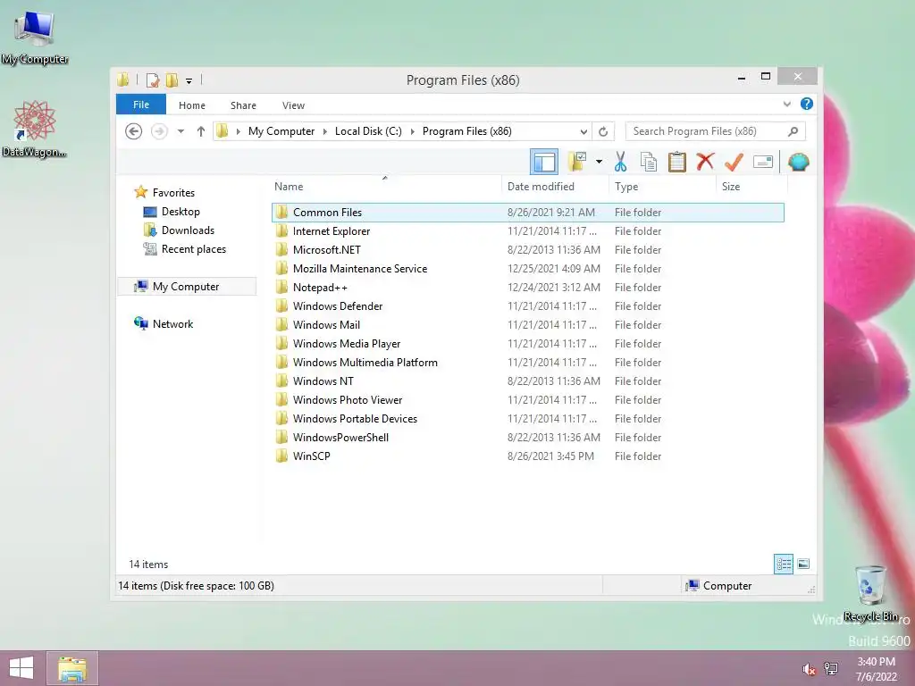Expand the folder options dropdown arrow

599,162
